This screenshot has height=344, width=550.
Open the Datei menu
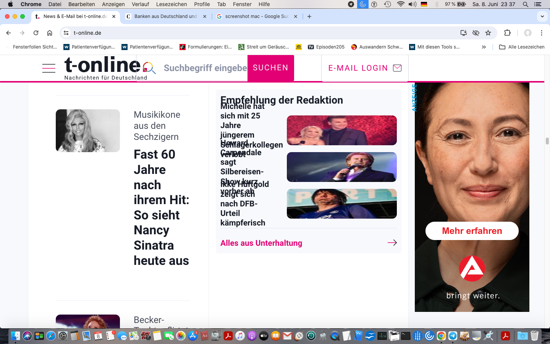click(55, 4)
